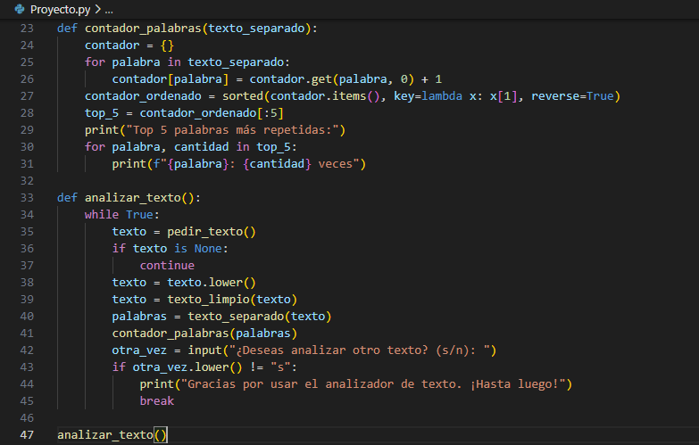Click the 'continue' keyword
699x445 pixels.
click(167, 265)
